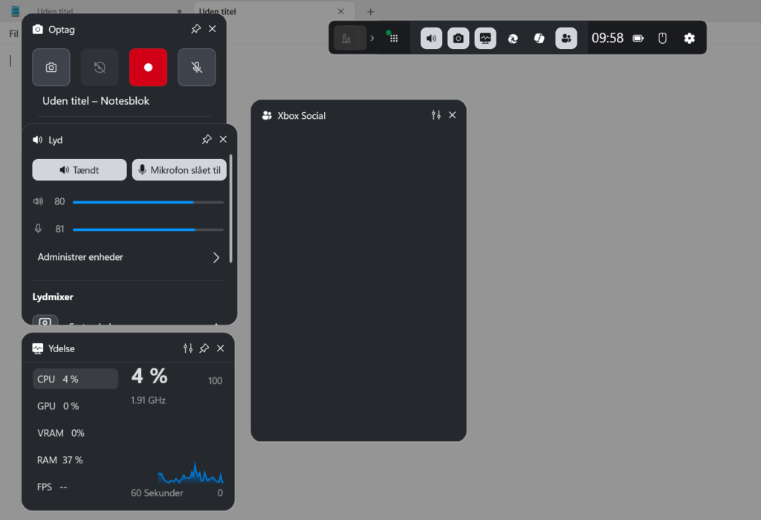Click the microphone icon beside 81
Screen dimensions: 761x520
[x=39, y=229]
